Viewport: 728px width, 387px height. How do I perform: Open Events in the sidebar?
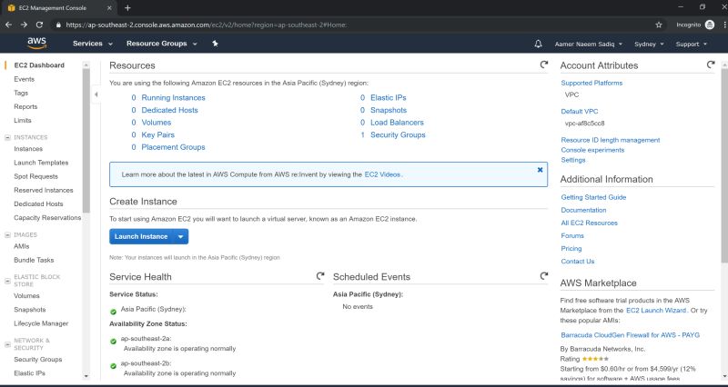25,79
